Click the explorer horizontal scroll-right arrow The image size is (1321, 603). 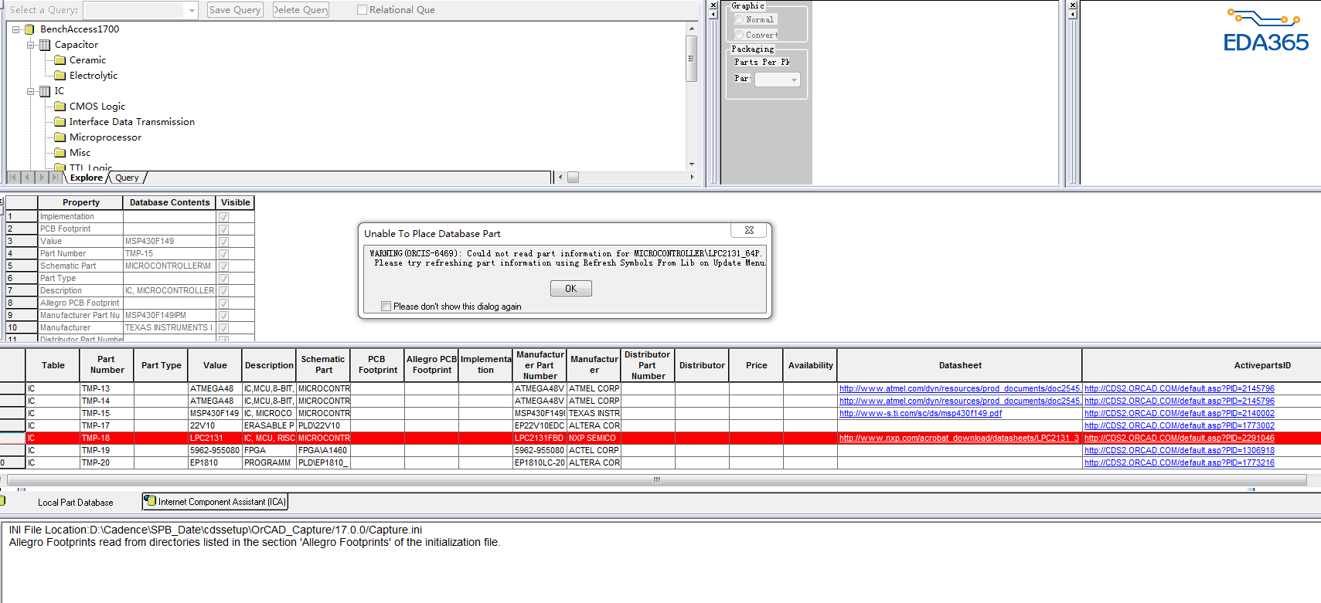coord(692,178)
